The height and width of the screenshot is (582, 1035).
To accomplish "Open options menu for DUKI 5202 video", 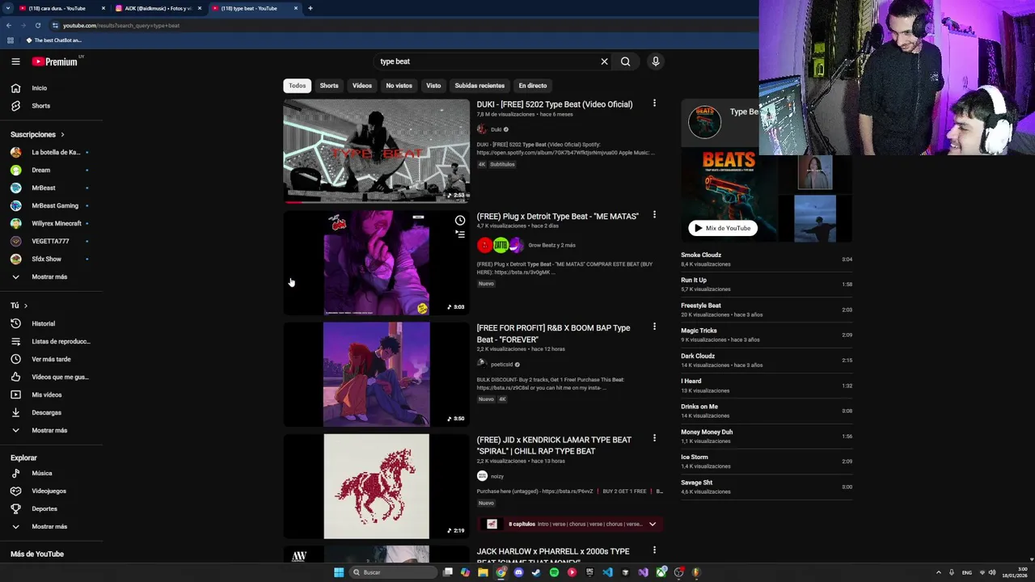I will 654,103.
